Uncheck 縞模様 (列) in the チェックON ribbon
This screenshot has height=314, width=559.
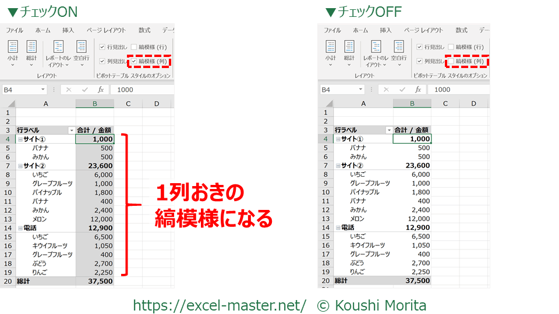[135, 61]
